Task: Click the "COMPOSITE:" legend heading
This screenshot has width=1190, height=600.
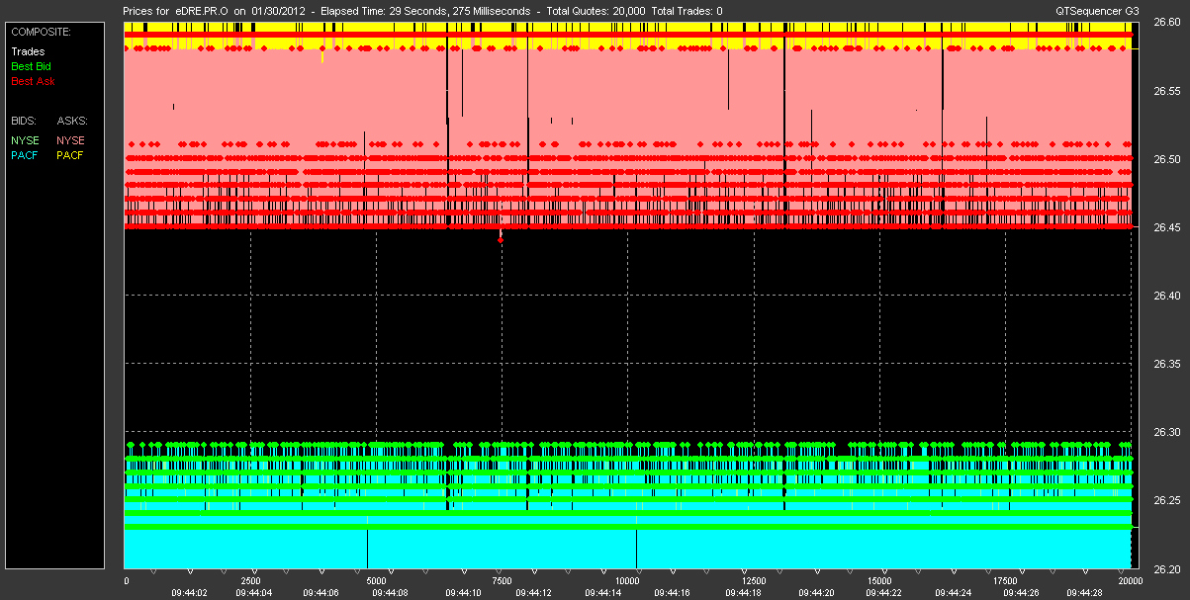Action: click(x=40, y=32)
